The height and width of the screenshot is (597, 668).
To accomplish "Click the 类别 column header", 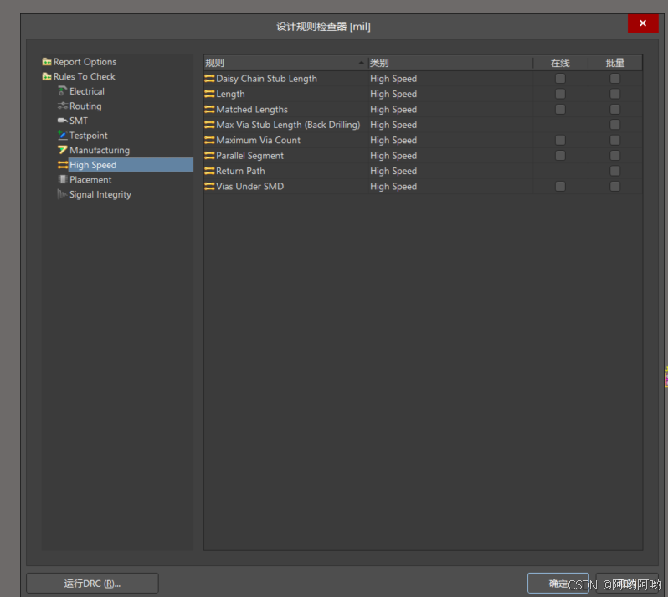I will tap(450, 63).
